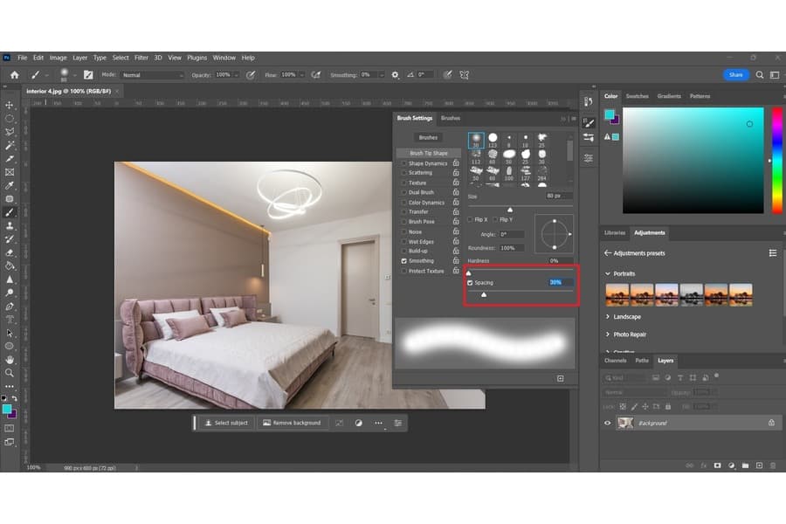Enable the Texture checkbox
Screen dimensions: 786x524
[x=404, y=183]
